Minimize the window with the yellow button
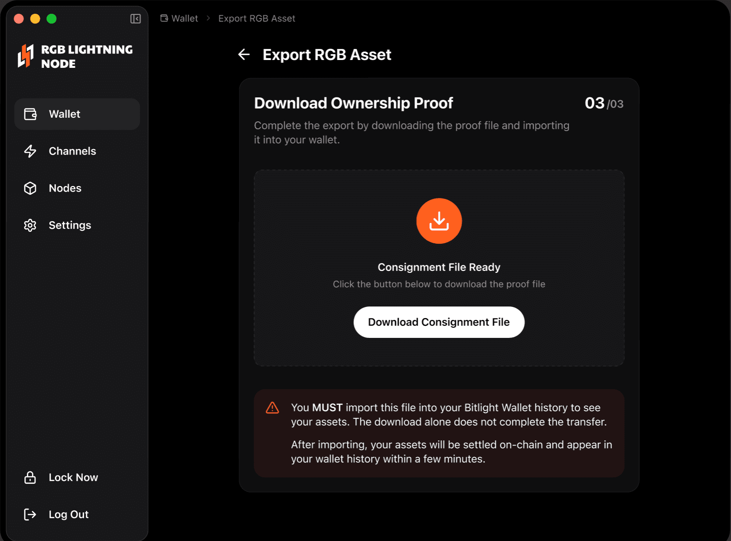This screenshot has width=731, height=541. click(35, 18)
